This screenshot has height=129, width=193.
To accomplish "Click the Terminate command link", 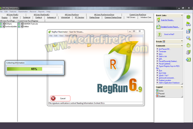I will click(x=162, y=52).
